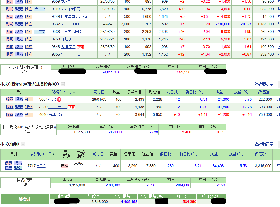
Task: Click 現買 in the 9249 日本エコシステム row
Action: 9,16
